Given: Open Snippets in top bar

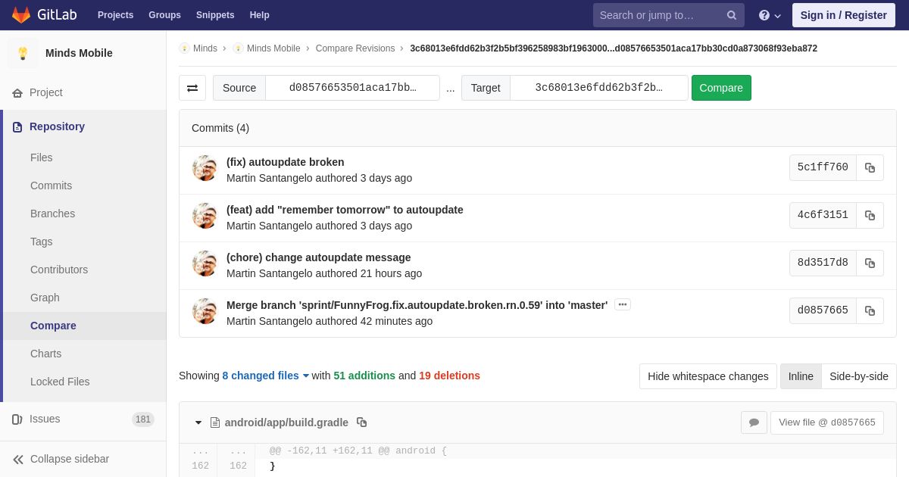Looking at the screenshot, I should (215, 15).
